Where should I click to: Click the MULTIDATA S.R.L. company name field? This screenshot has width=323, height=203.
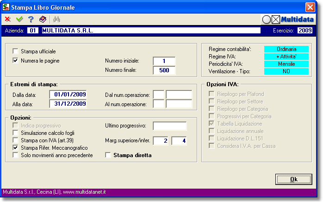(151, 31)
